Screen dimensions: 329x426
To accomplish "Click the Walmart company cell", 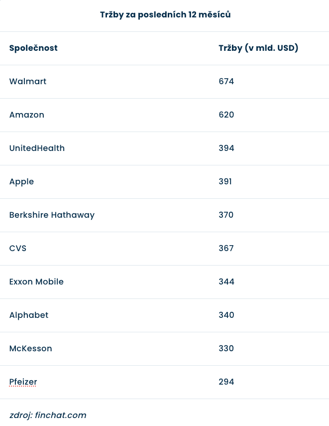I will click(28, 82).
